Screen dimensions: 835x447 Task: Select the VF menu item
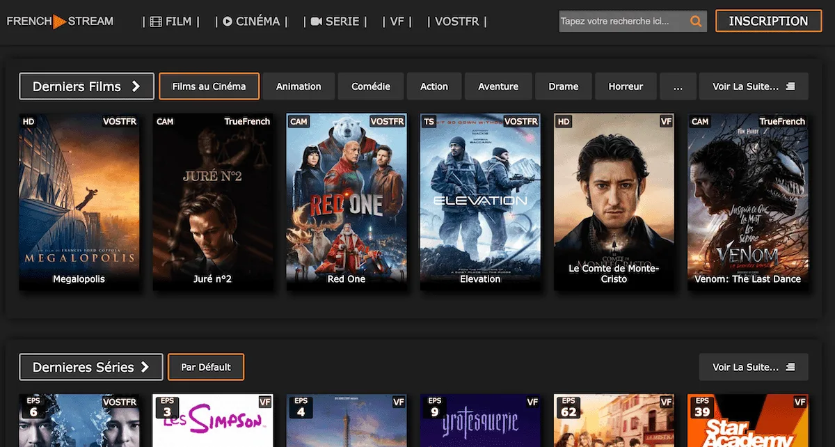(397, 22)
